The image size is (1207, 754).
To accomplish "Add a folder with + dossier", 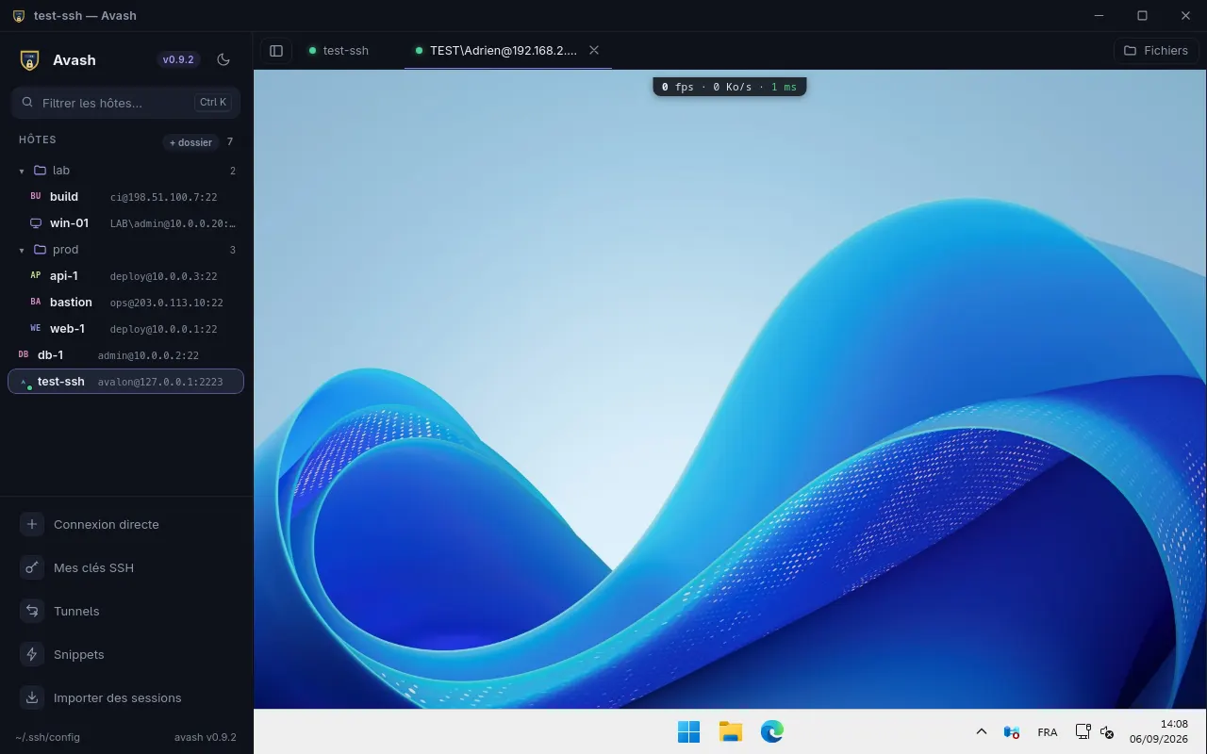I will coord(190,142).
